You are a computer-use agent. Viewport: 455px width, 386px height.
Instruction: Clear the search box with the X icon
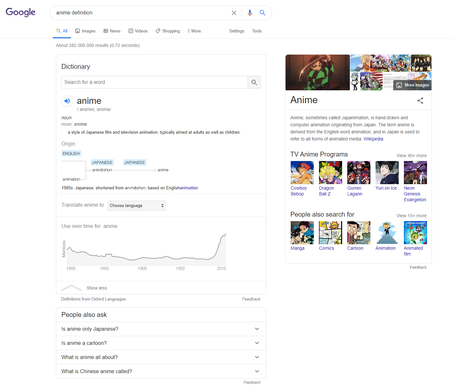[x=234, y=13]
